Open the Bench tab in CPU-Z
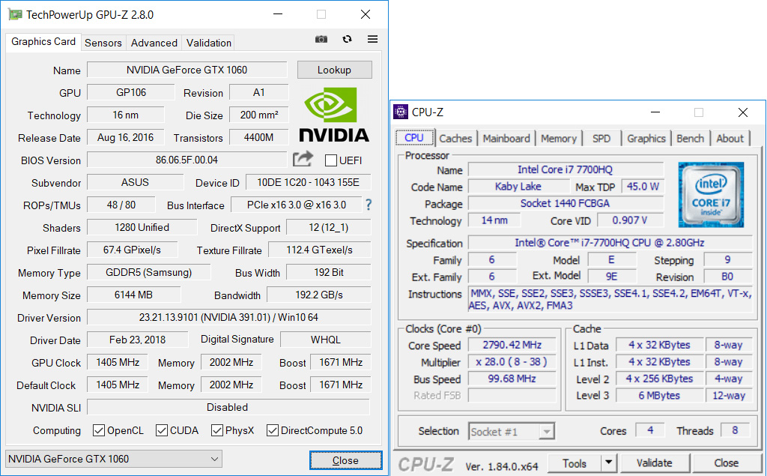Screen dimensions: 767x476 click(690, 139)
